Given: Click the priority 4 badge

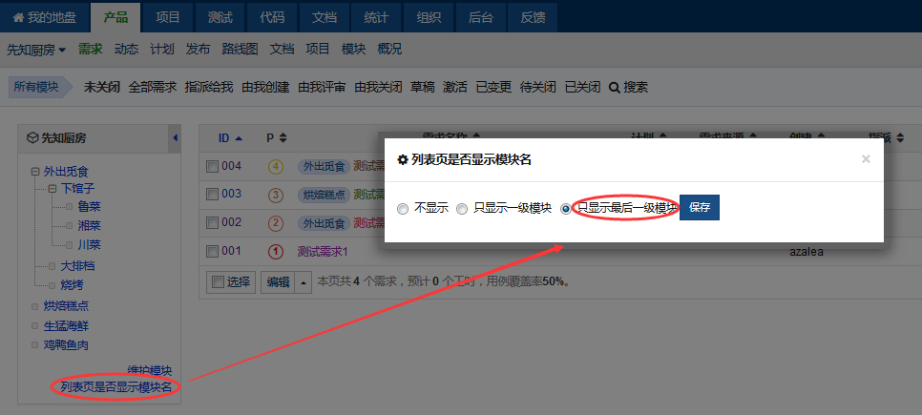Looking at the screenshot, I should (x=276, y=167).
